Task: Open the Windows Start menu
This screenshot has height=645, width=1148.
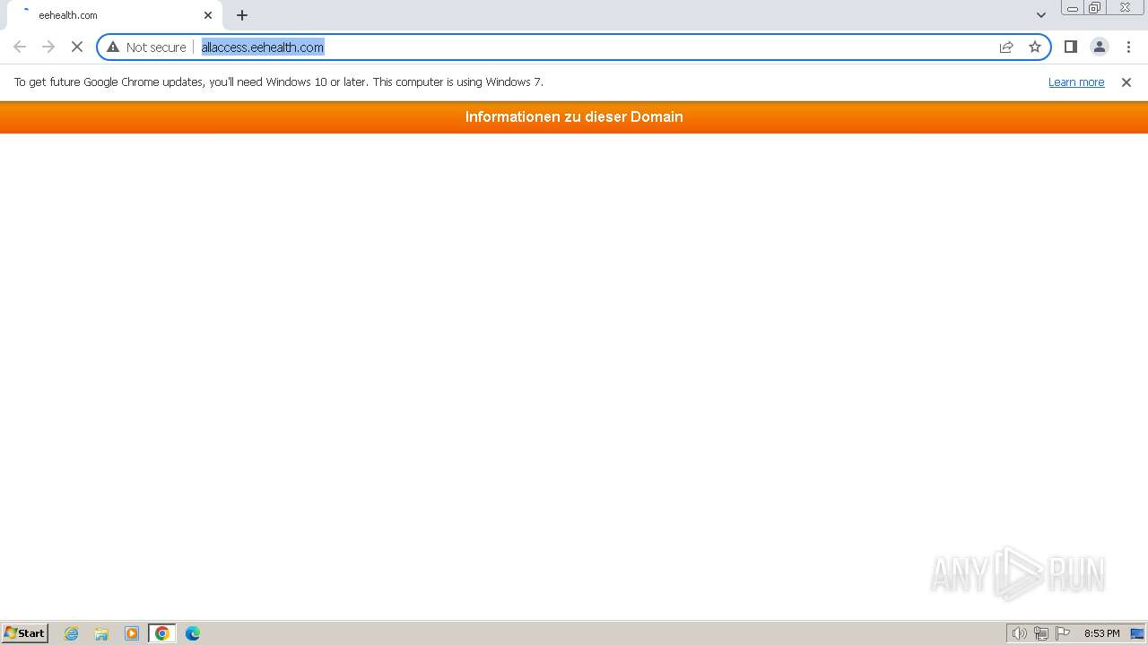Action: click(25, 633)
